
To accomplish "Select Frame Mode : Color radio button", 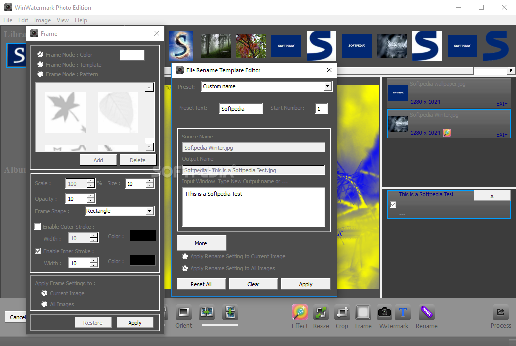I will tap(41, 54).
